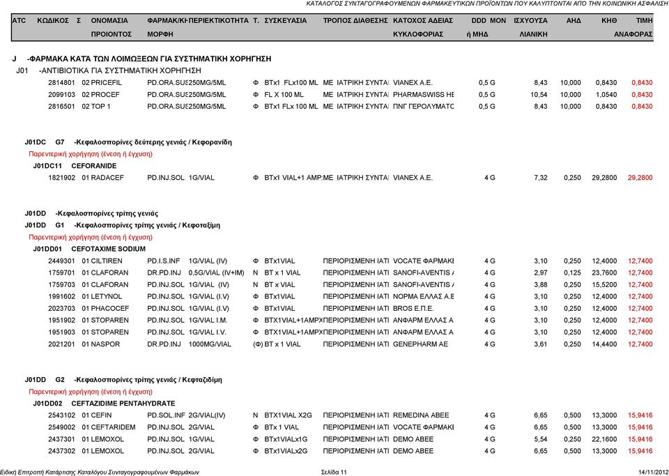Click the CILTIREN product name
The image size is (669, 476).
tap(107, 261)
